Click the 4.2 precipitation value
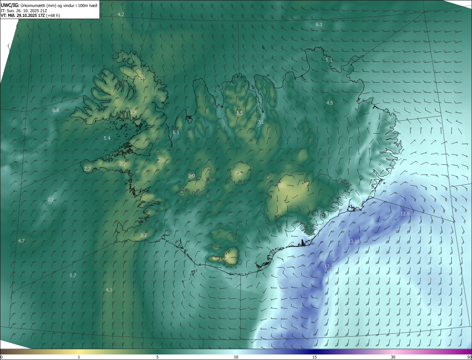This screenshot has height=360, width=472. [x=121, y=14]
